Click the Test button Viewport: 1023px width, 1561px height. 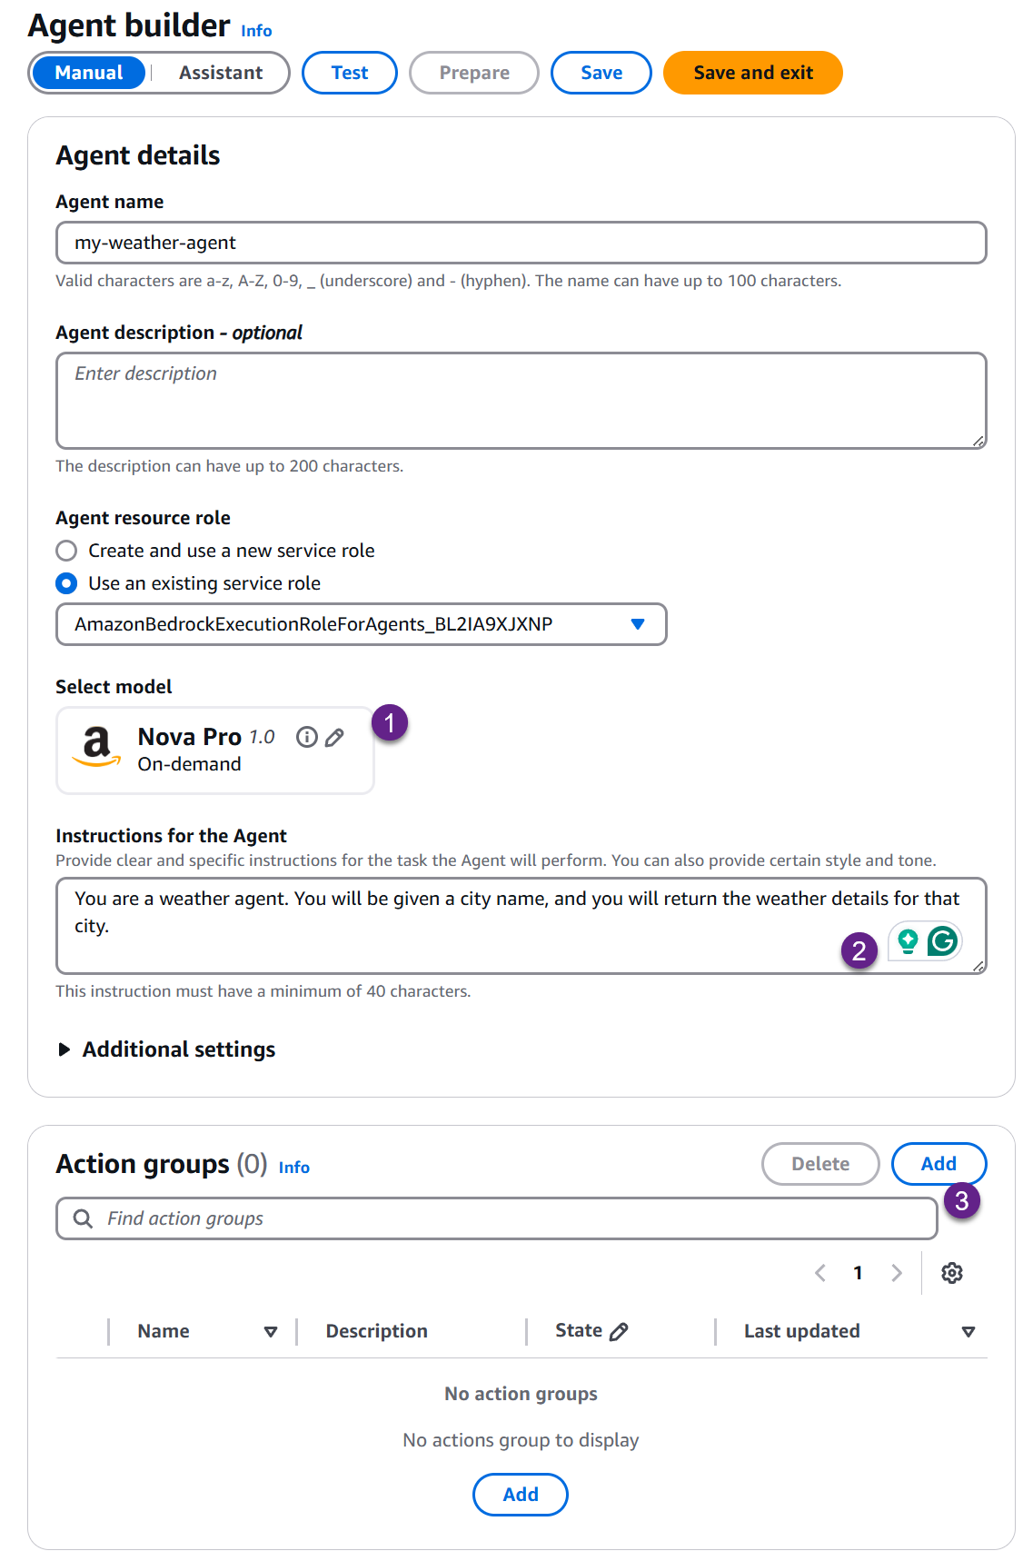click(350, 73)
